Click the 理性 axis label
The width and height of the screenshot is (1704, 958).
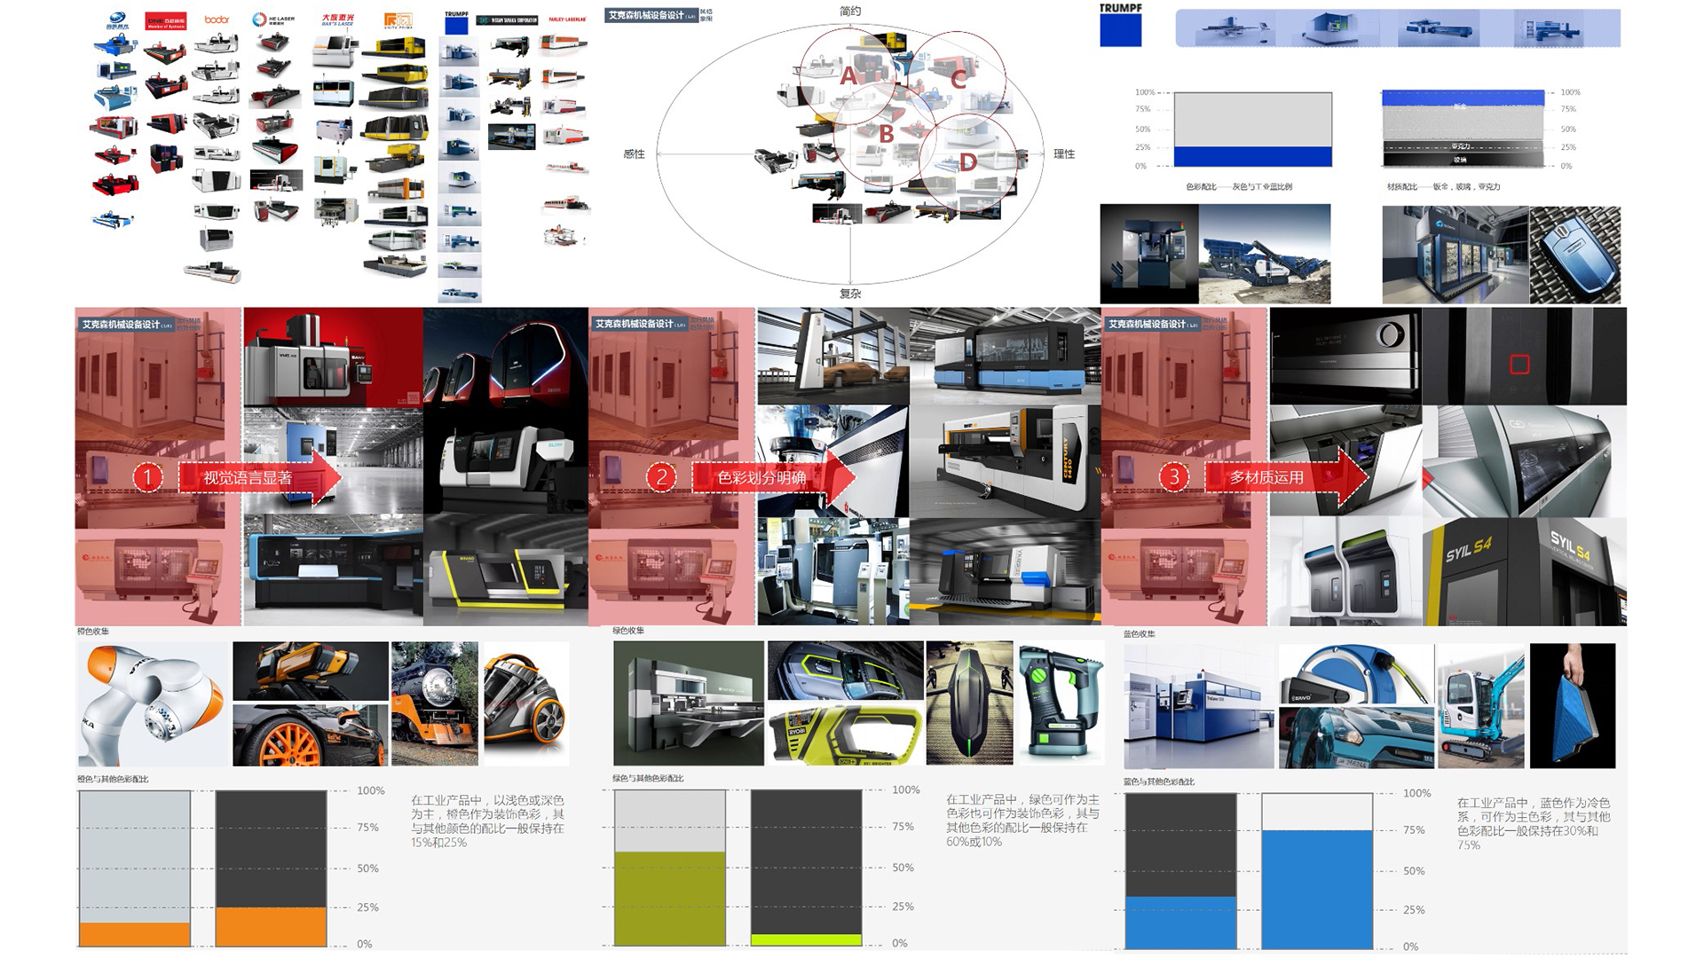pyautogui.click(x=1063, y=154)
